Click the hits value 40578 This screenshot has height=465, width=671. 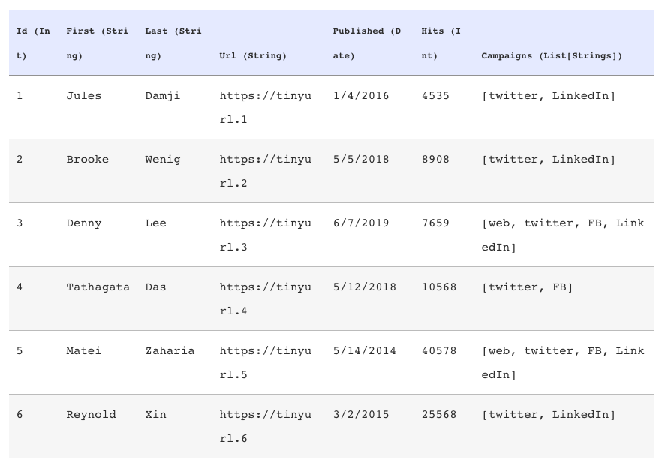click(x=439, y=351)
